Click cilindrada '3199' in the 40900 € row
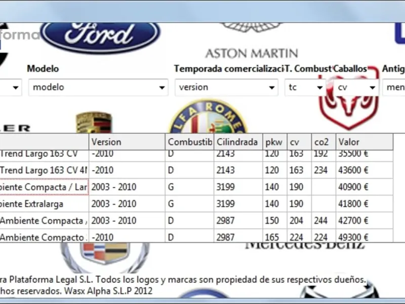This screenshot has width=405, height=304. [238, 187]
